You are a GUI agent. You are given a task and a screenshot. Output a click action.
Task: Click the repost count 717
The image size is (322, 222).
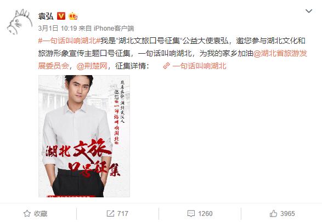point(122,214)
